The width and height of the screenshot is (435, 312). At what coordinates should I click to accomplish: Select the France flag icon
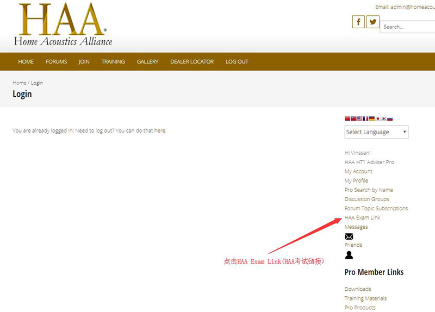(365, 118)
